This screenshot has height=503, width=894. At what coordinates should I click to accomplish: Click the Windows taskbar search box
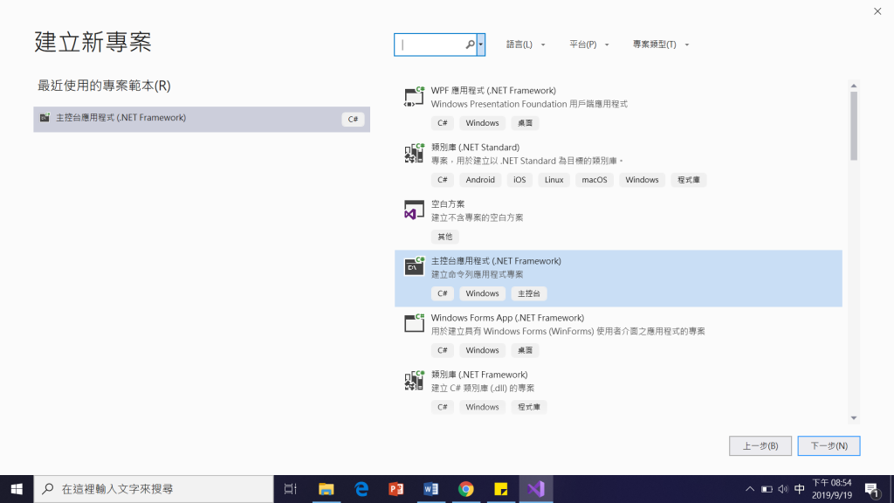[154, 489]
